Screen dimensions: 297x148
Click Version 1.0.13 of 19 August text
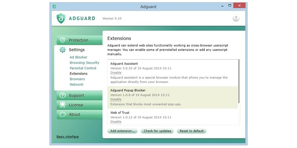pyautogui.click(x=141, y=117)
